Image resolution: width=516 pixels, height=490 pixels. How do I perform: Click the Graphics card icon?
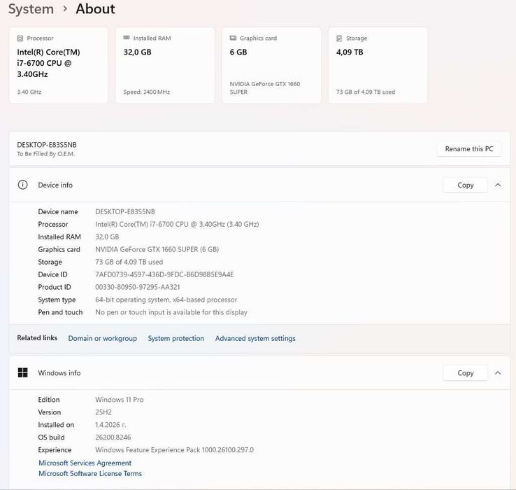233,38
